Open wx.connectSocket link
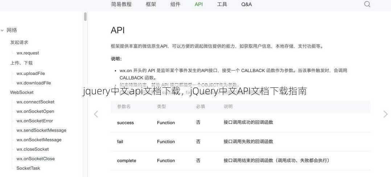This screenshot has height=177, width=391. point(36,102)
